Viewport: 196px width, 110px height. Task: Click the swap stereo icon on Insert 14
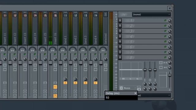click(35, 69)
